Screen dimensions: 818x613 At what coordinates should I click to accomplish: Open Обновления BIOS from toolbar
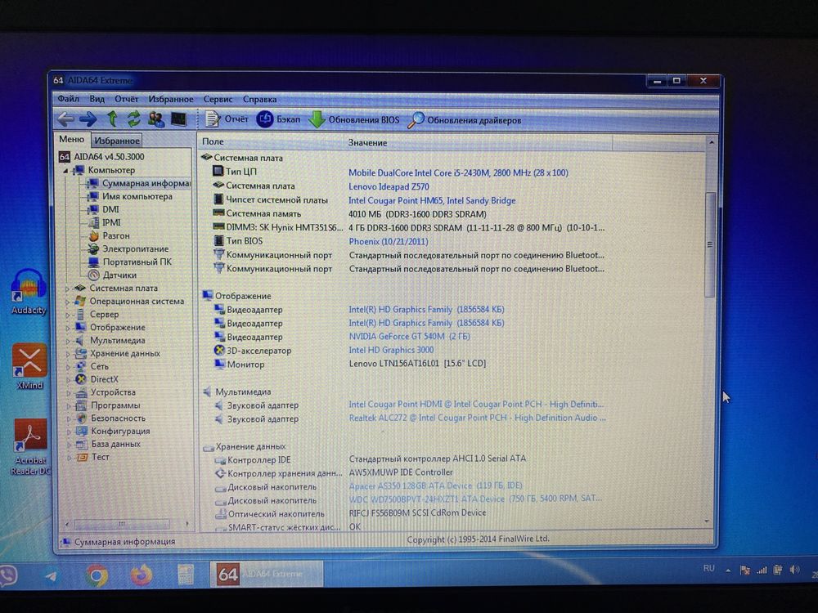click(353, 120)
